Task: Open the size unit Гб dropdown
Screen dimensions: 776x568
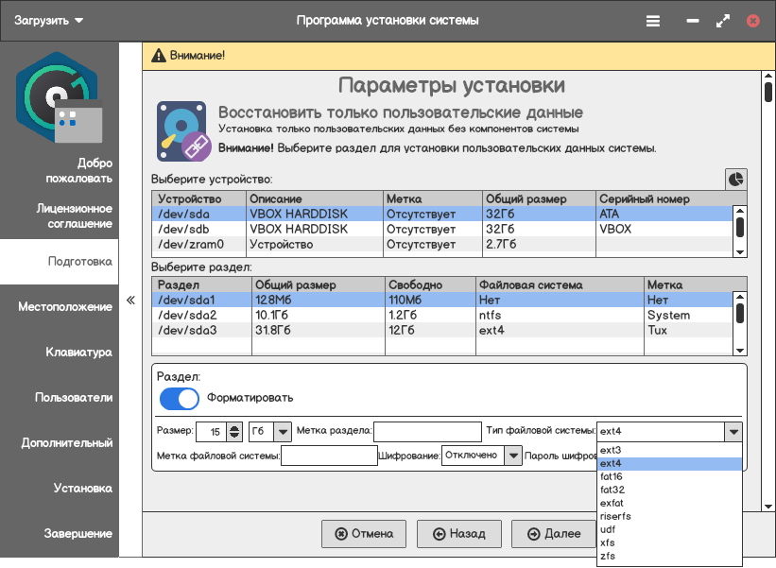Action: click(x=282, y=431)
